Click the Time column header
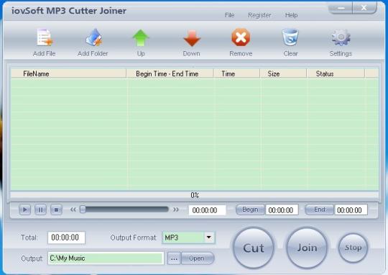388x275 pixels. (236, 73)
